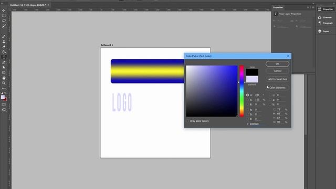Select the Eraser tool

(4, 47)
